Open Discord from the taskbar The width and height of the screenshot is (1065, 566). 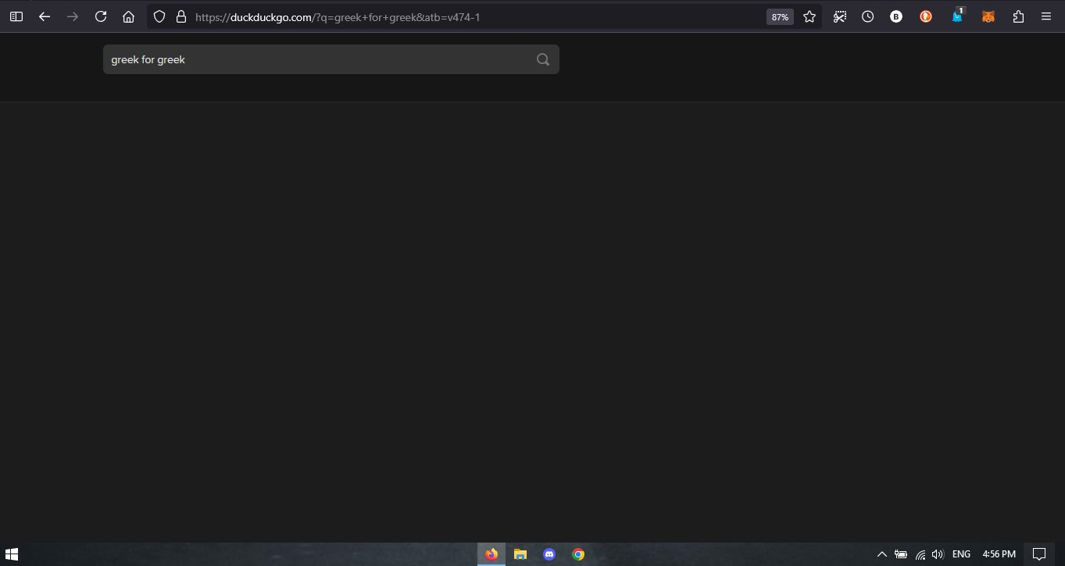click(x=549, y=554)
